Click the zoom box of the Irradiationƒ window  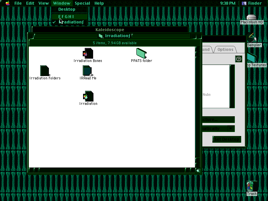194,36
